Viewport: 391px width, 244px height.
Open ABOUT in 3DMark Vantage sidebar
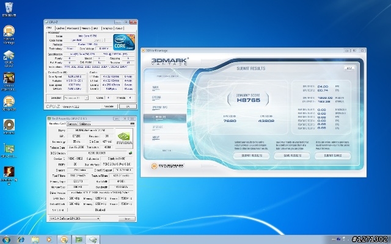coord(156,137)
